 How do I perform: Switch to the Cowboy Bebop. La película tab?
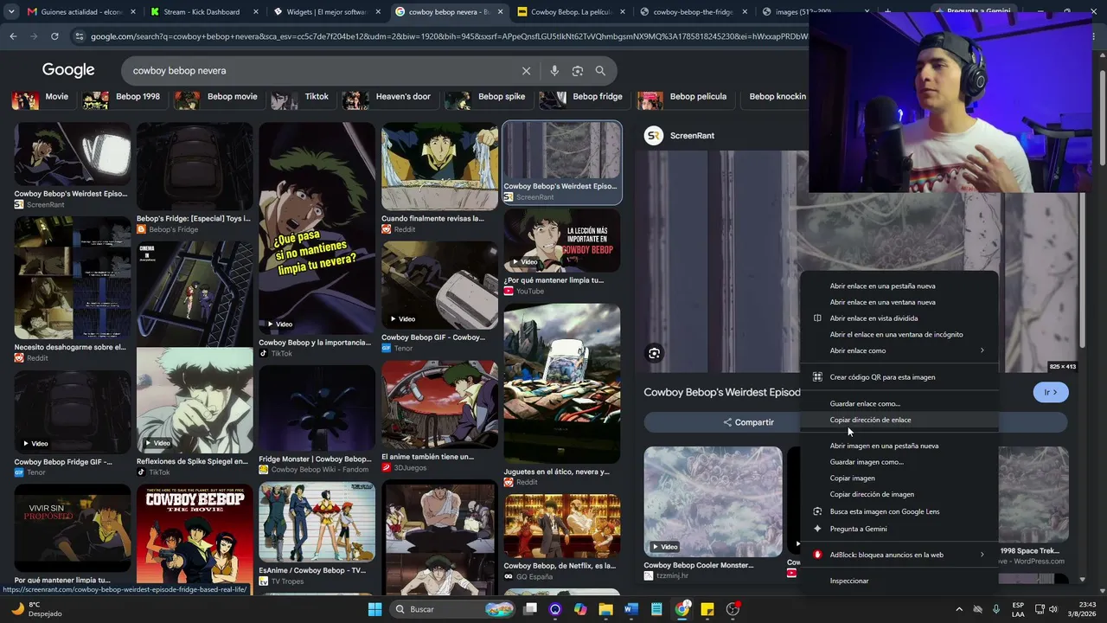point(573,12)
